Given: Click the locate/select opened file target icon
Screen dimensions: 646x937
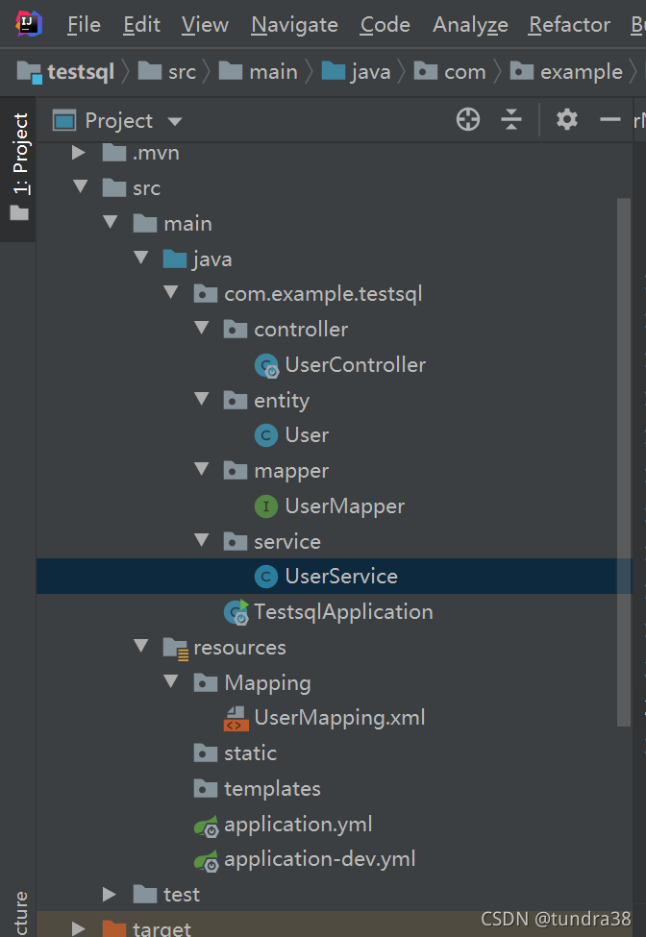Looking at the screenshot, I should 468,119.
